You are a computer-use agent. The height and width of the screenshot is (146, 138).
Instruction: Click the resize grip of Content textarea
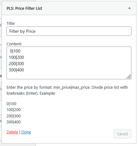[129, 76]
